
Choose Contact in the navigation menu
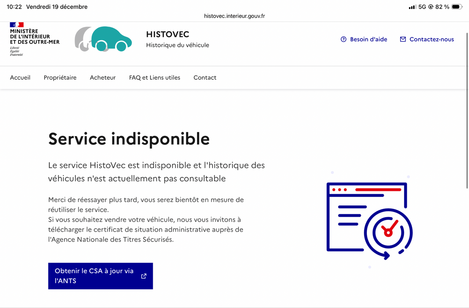(x=205, y=77)
